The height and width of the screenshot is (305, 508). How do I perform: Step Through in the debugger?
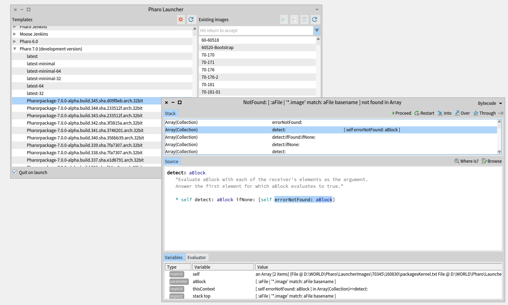[484, 113]
